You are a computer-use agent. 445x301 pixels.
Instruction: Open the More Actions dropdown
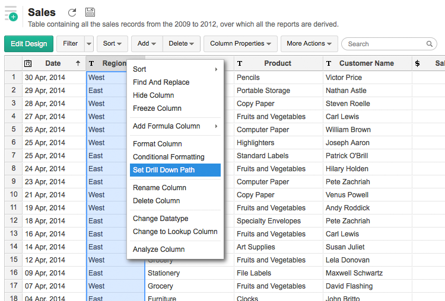click(x=309, y=44)
